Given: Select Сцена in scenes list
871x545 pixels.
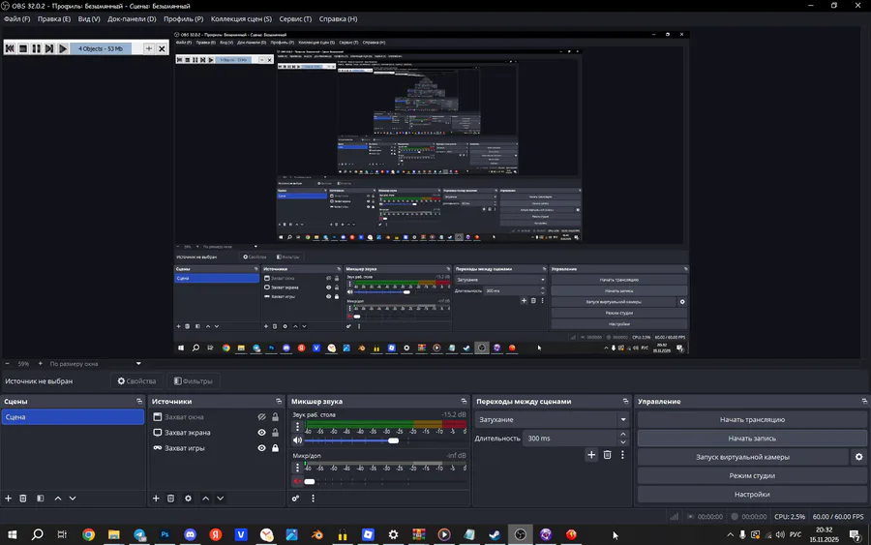Looking at the screenshot, I should pos(73,416).
